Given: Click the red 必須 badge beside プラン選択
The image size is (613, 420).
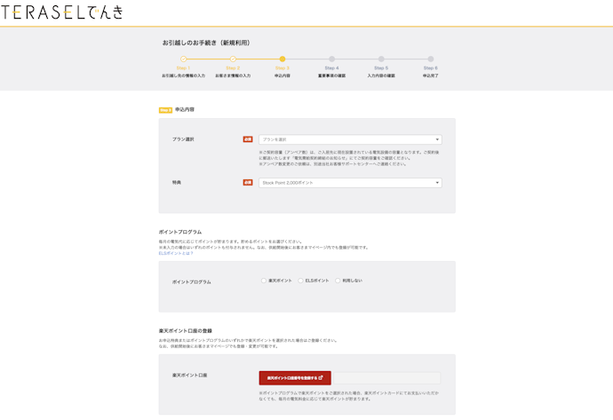Looking at the screenshot, I should click(x=248, y=139).
